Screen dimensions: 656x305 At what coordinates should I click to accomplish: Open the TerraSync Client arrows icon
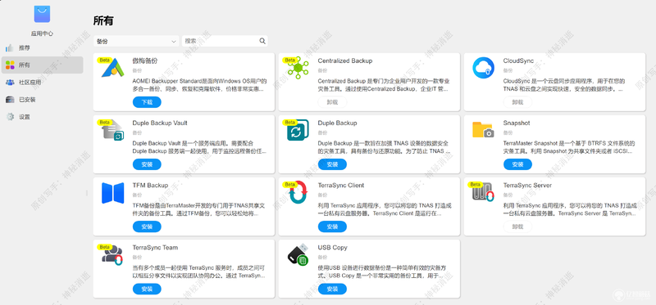[x=298, y=192]
